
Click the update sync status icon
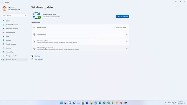coord(37,15)
